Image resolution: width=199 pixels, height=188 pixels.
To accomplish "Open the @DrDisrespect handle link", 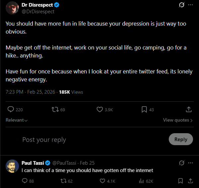I will coord(38,12).
